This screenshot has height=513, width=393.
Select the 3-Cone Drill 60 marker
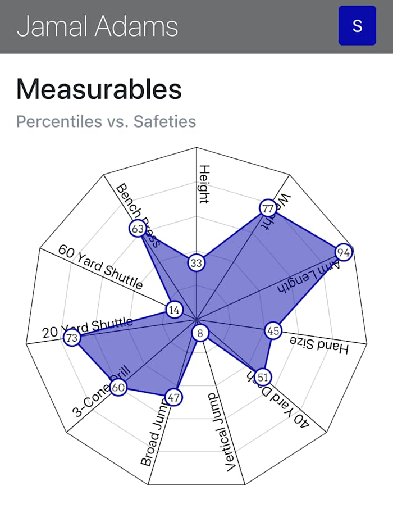[x=117, y=387]
